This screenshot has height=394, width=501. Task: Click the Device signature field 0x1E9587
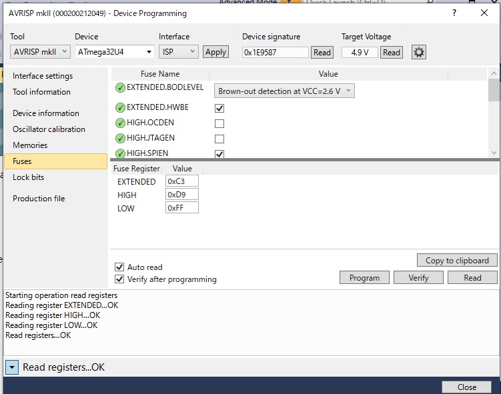pos(276,53)
